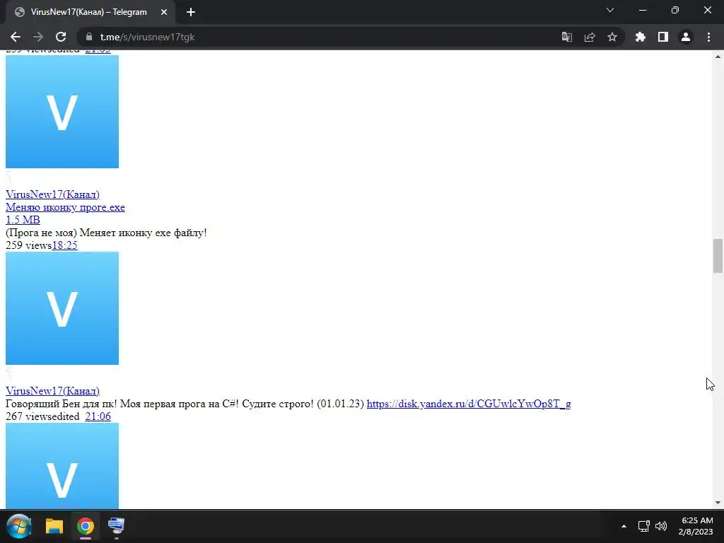Viewport: 724px width, 543px height.
Task: Open VirusNew17(Канал) link above Меняю иконку
Action: (52, 194)
